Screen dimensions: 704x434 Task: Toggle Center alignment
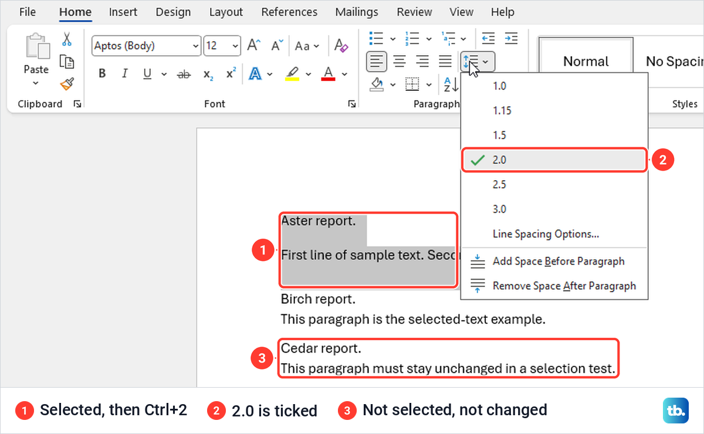400,60
